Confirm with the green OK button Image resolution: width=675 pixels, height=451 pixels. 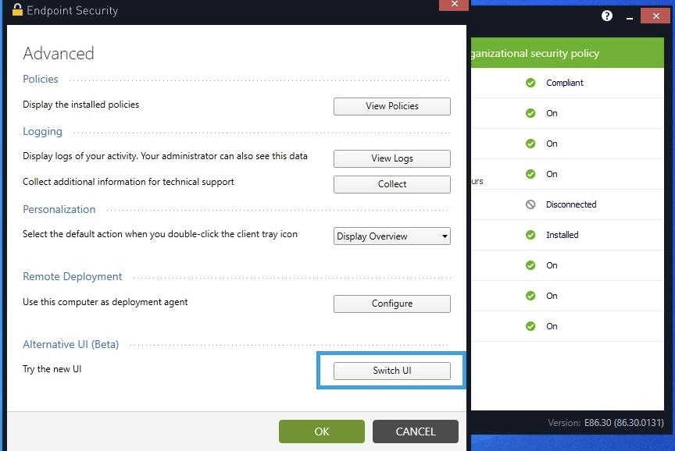point(322,431)
